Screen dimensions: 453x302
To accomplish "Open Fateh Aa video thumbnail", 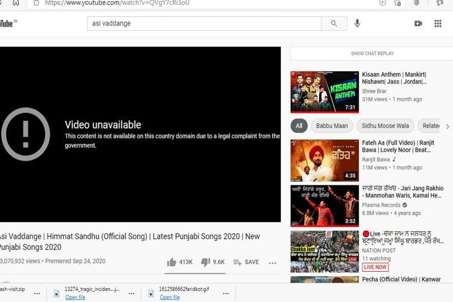I will 325,161.
